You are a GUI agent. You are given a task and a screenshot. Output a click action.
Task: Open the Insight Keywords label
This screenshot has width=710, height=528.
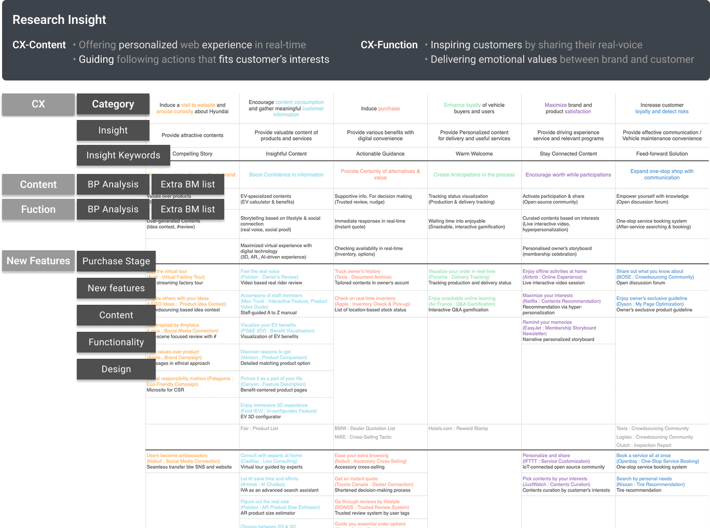[123, 155]
